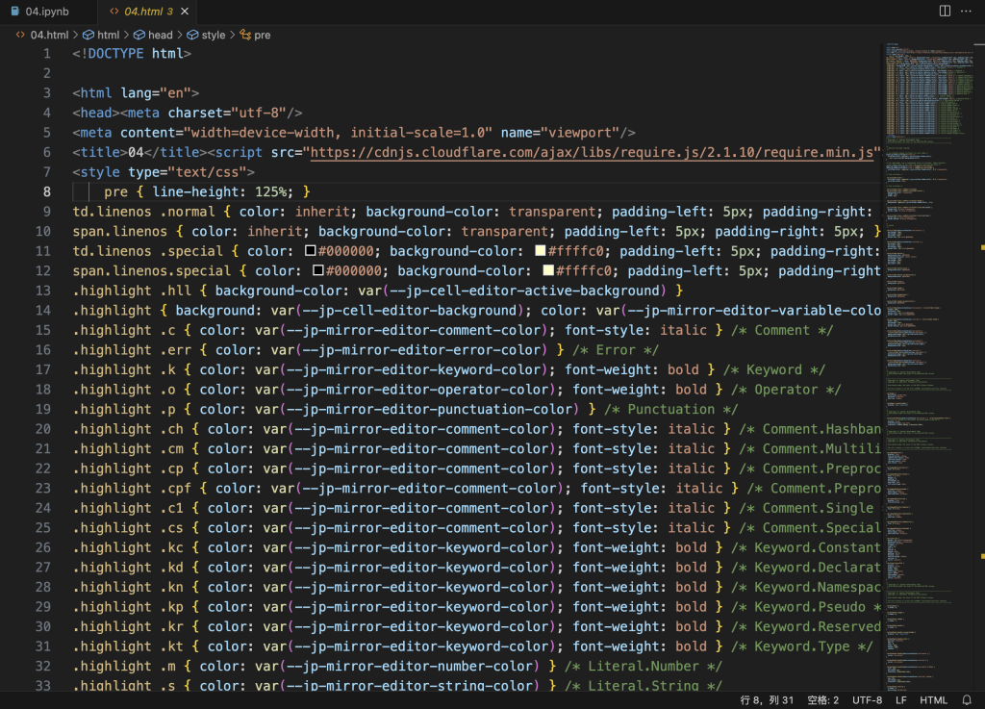985x709 pixels.
Task: Close the 04.html editor tab
Action: [x=185, y=12]
